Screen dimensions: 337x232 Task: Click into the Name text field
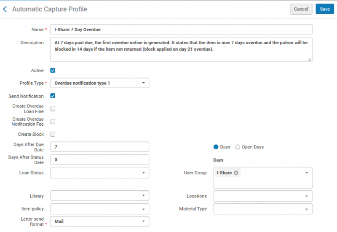pos(181,30)
